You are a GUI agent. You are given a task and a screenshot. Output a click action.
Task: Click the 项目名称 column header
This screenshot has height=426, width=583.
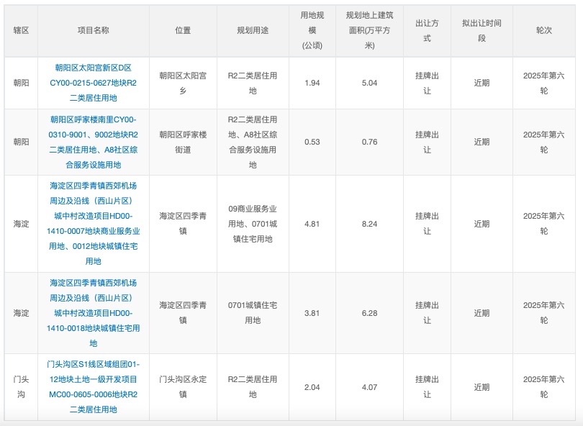pyautogui.click(x=94, y=30)
